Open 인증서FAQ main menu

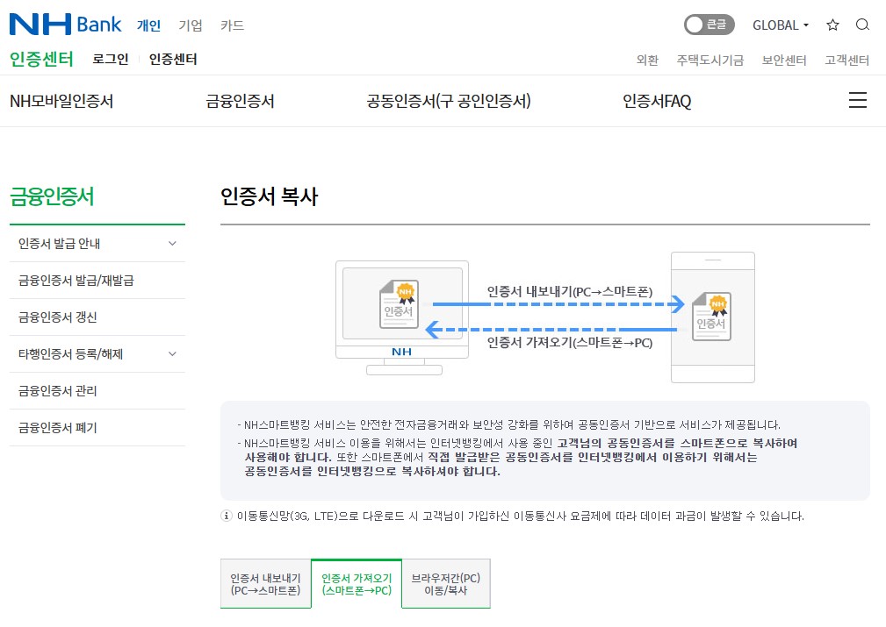click(657, 101)
